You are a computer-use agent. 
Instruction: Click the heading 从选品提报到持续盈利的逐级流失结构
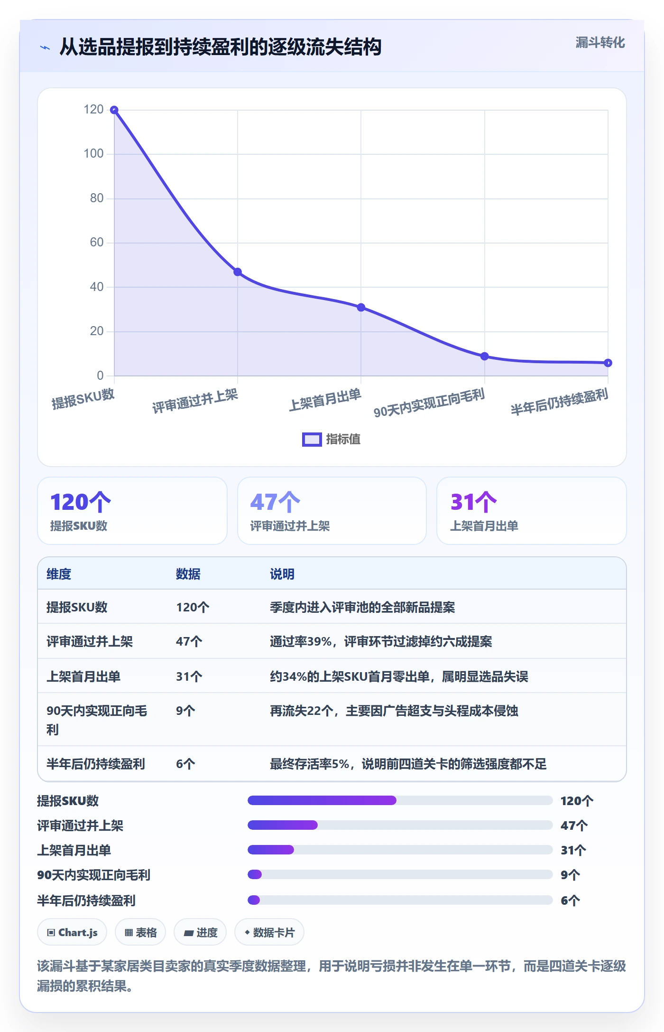[x=221, y=47]
